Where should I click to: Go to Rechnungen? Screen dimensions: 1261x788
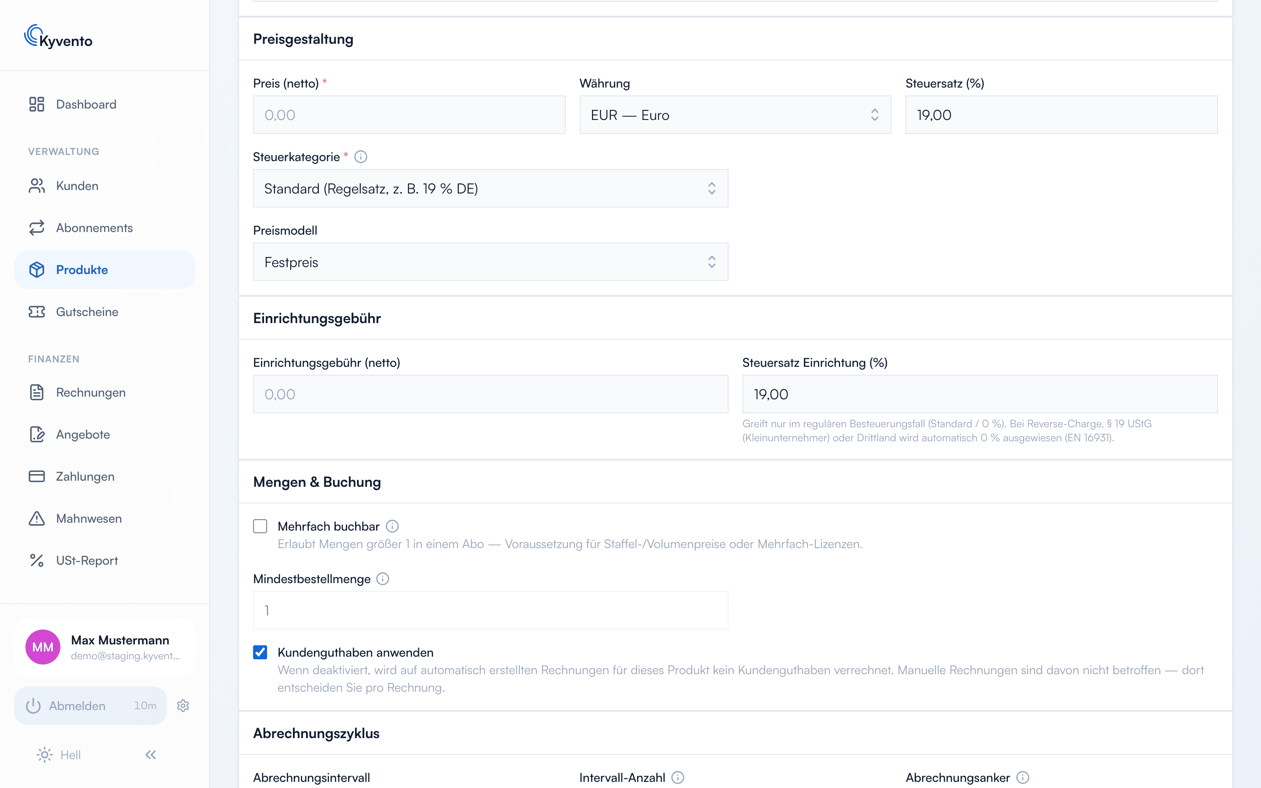(x=104, y=392)
